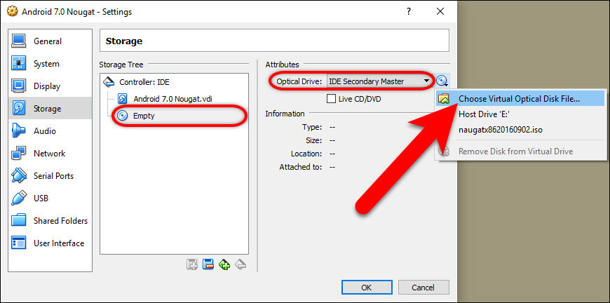Open the Network settings category
This screenshot has width=610, height=303.
coord(50,153)
